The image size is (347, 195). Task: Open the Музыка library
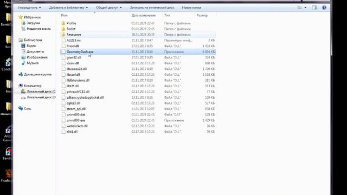pos(33,63)
